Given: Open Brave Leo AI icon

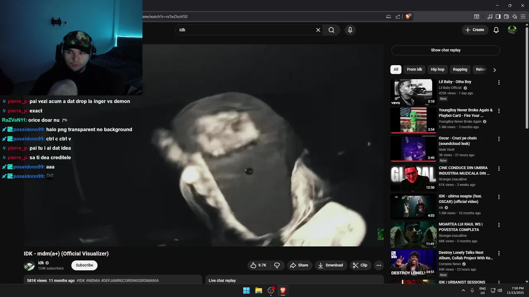Looking at the screenshot, I should click(x=515, y=16).
